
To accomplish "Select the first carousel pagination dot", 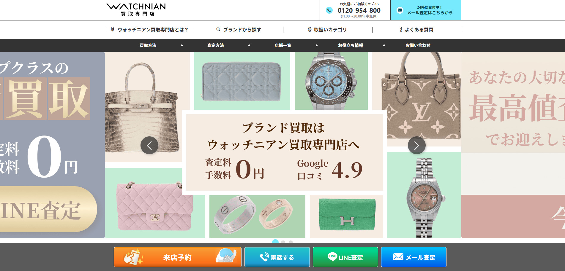I will pyautogui.click(x=275, y=241).
